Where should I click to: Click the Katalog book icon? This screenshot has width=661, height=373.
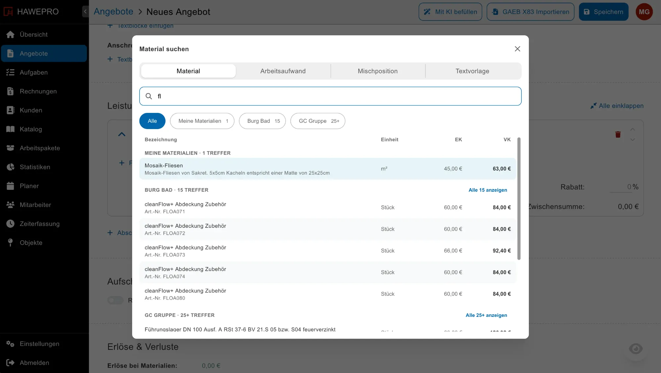(x=10, y=129)
